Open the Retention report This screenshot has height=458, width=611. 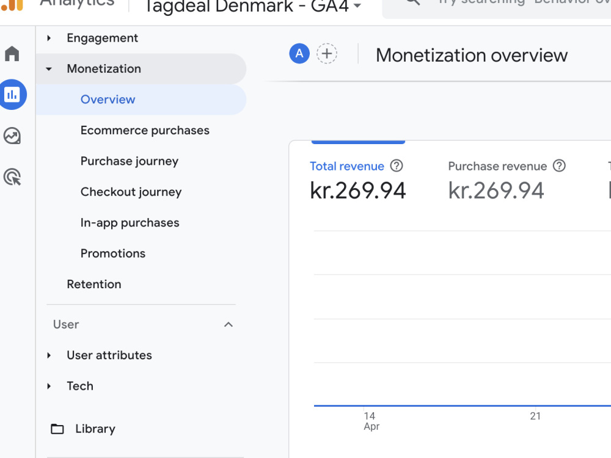(x=94, y=285)
